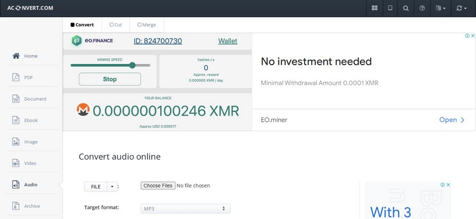
Task: Switch to the Cut tab
Action: pos(115,25)
